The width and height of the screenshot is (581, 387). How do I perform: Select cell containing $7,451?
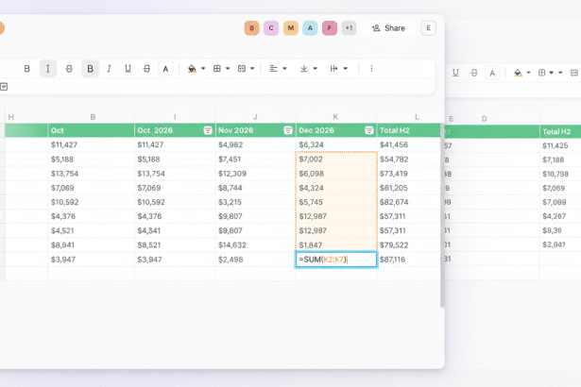click(256, 160)
